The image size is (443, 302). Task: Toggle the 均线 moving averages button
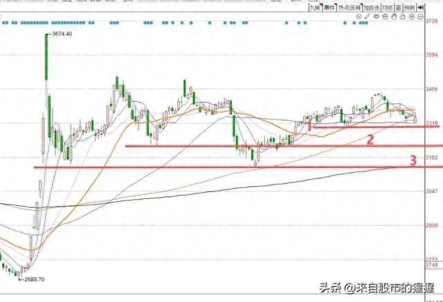click(x=388, y=8)
